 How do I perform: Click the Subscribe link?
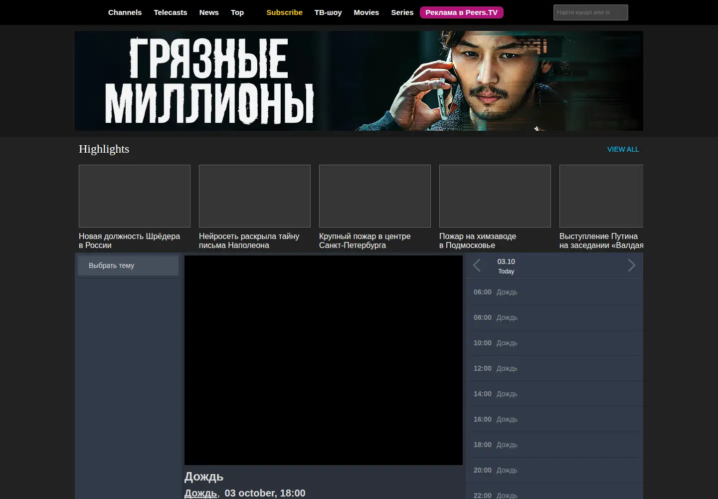pos(284,12)
